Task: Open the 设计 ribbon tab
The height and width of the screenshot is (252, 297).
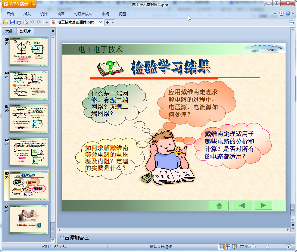Action: pos(44,14)
